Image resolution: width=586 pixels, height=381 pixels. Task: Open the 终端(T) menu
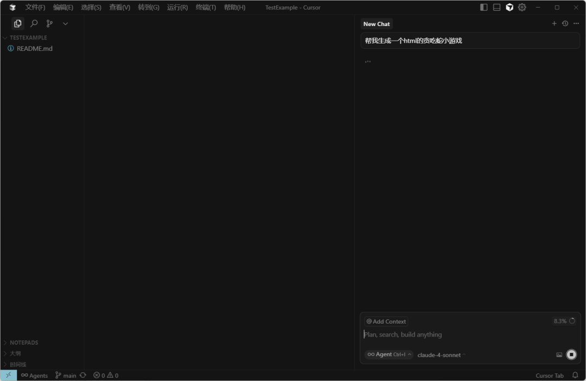206,8
